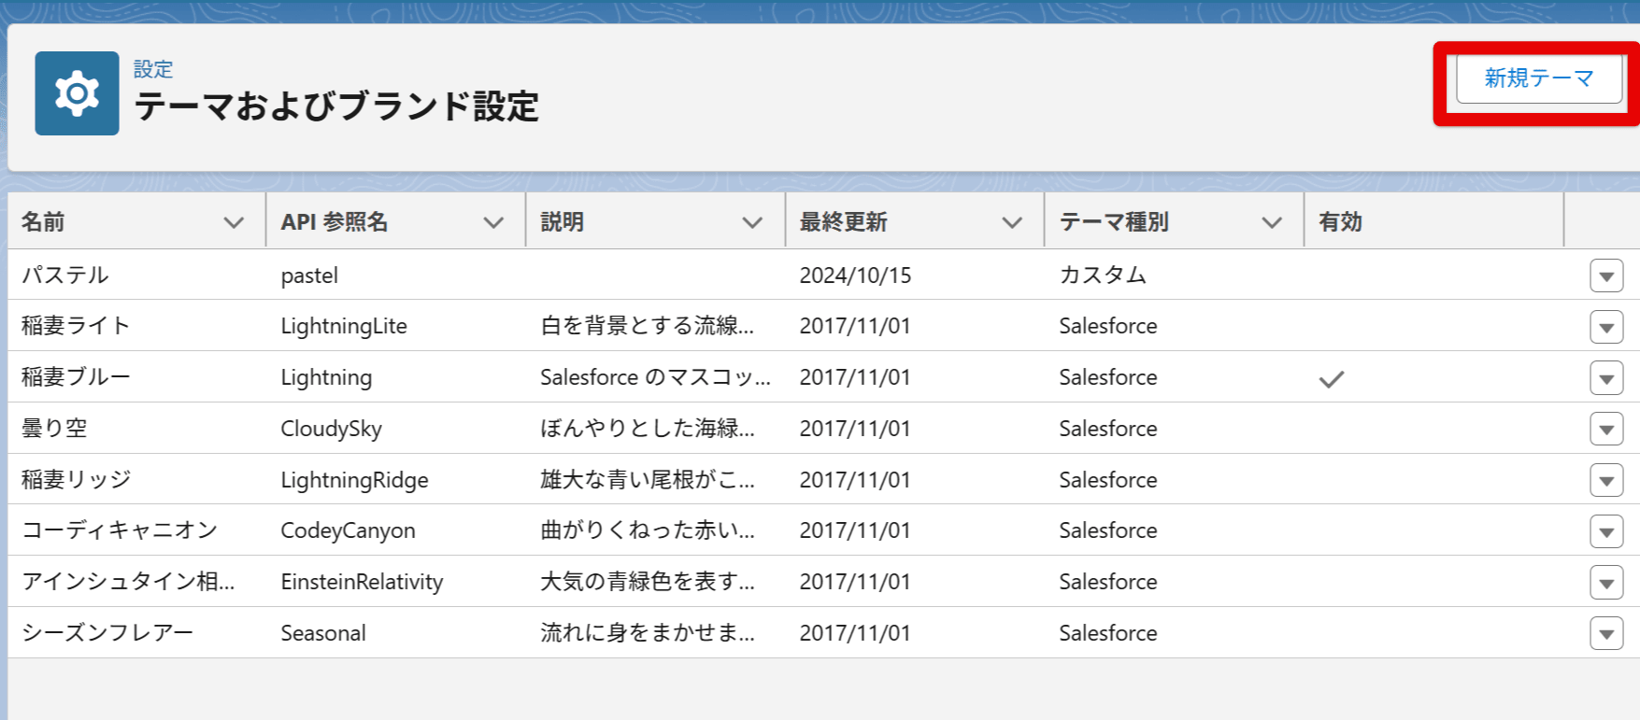Select the パステル theme name
Screen dimensions: 1640x720
65,275
